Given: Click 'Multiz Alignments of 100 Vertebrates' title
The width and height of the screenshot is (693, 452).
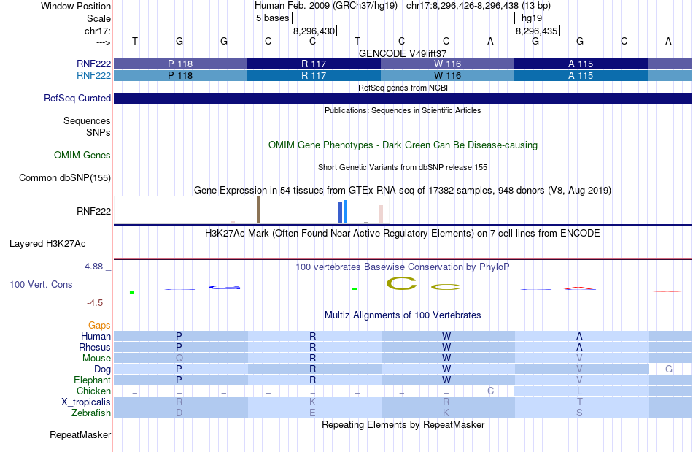Looking at the screenshot, I should (403, 315).
